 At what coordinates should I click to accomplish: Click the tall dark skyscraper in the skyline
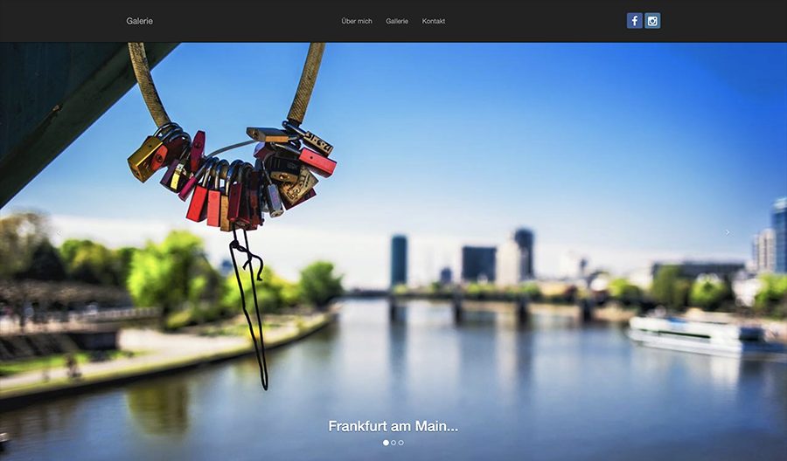[x=399, y=259]
